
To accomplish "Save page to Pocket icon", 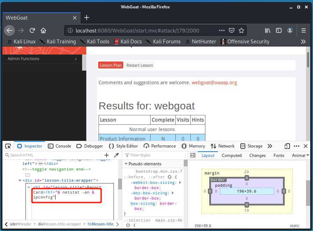I will point(231,30).
